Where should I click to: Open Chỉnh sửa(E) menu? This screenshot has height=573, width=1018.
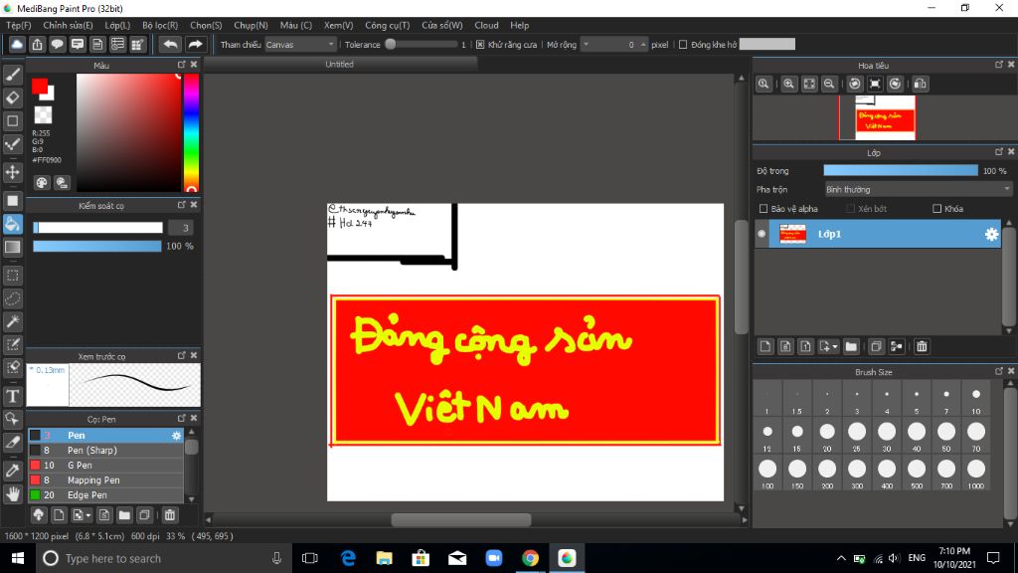pos(69,25)
